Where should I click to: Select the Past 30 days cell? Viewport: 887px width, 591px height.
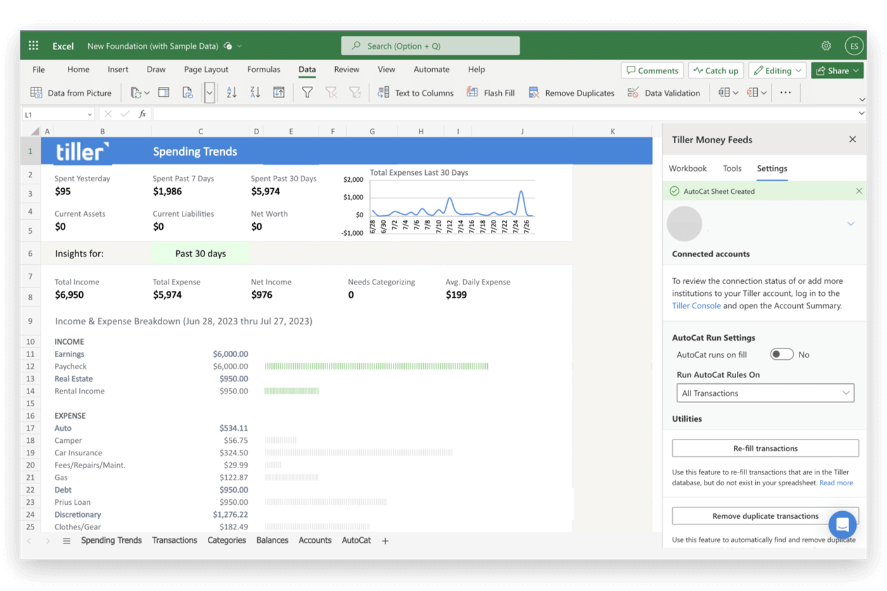point(200,253)
